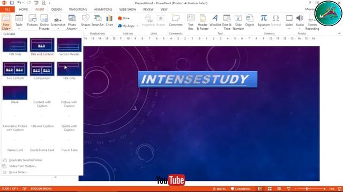Select the INTENSESTUDY title text box
343x192 pixels.
pos(198,79)
